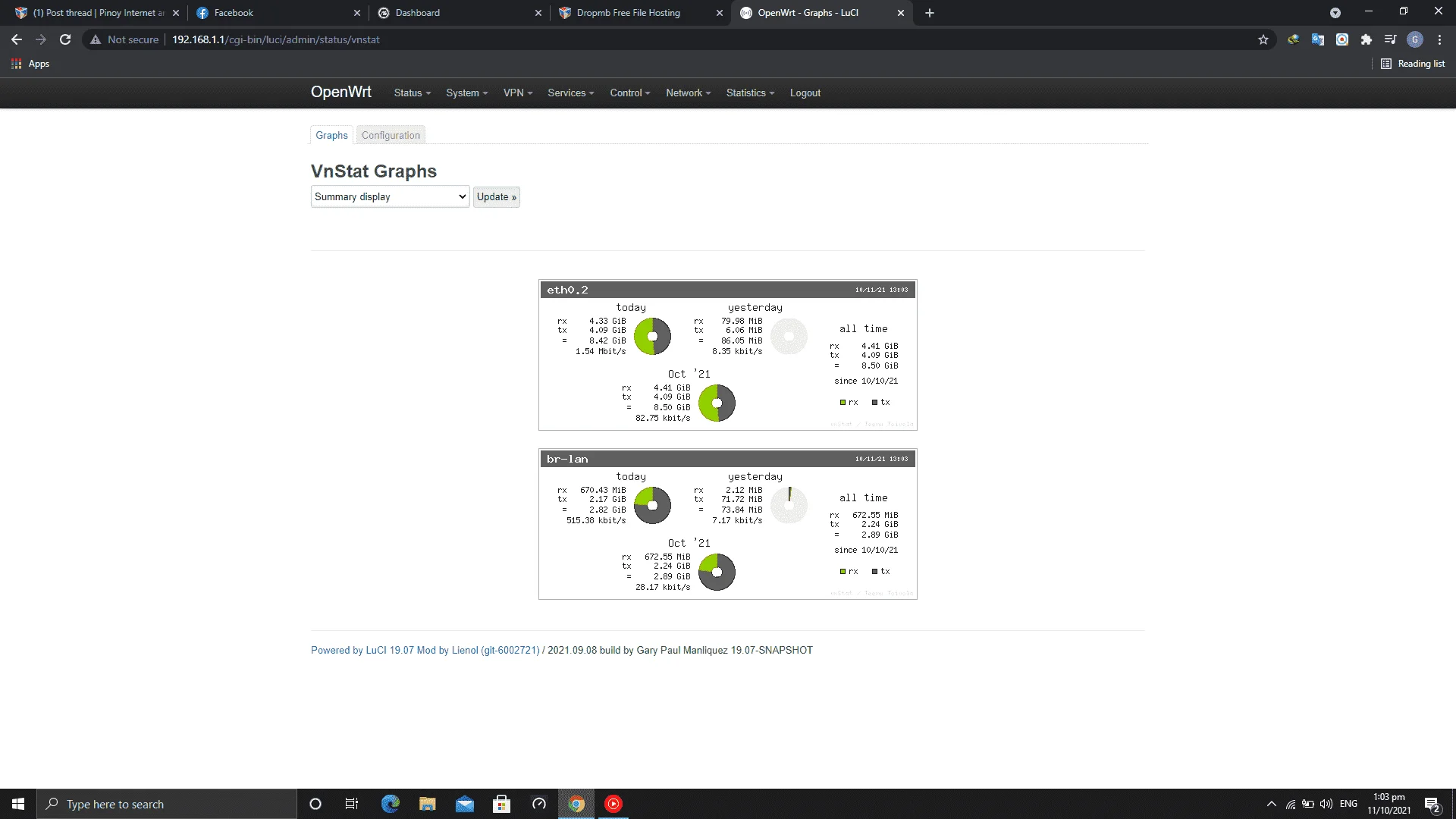1456x819 pixels.
Task: Open the Google Translate extension icon
Action: (x=1318, y=39)
